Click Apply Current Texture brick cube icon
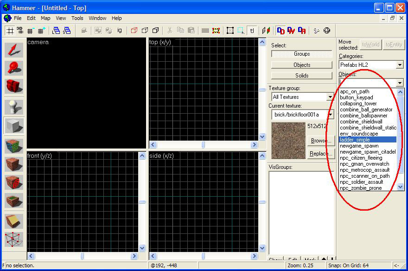This screenshot has width=408, height=271. [14, 164]
